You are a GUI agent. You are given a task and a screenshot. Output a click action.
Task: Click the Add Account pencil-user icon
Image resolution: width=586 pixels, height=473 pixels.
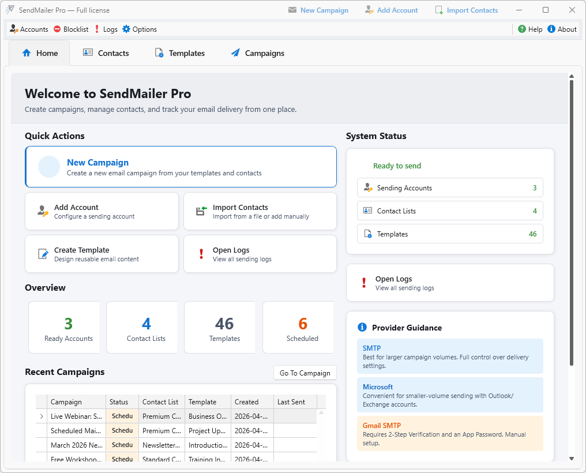pos(42,211)
